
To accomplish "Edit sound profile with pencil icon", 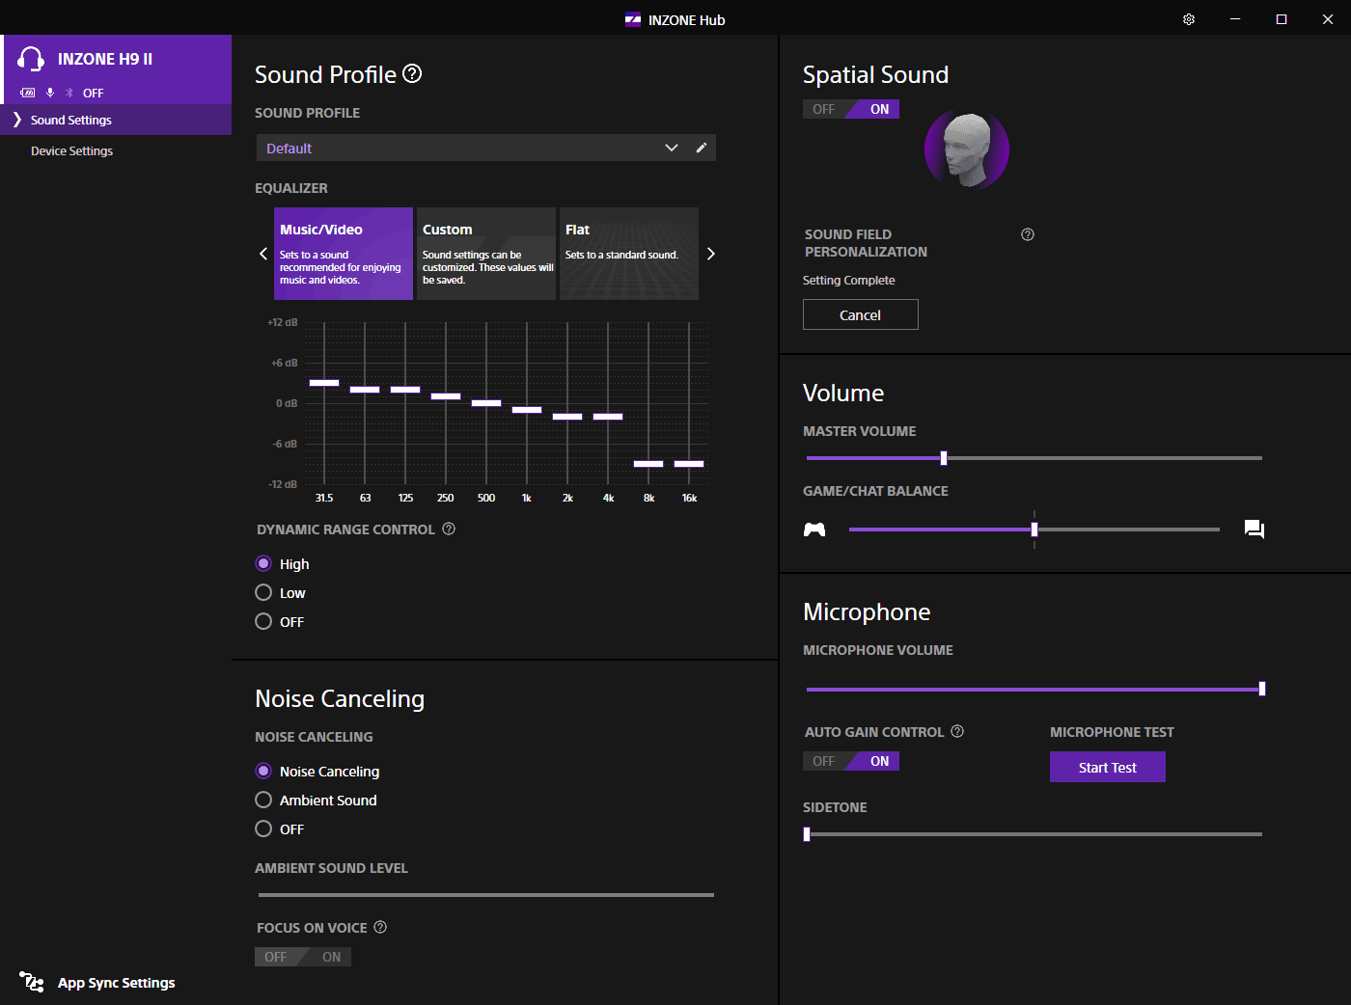I will 702,148.
